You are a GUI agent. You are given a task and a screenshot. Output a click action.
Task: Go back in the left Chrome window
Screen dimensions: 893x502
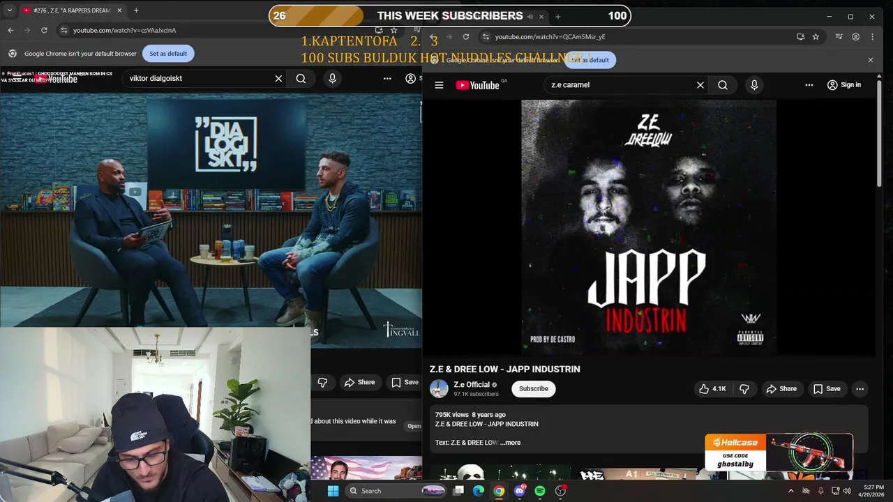click(10, 30)
